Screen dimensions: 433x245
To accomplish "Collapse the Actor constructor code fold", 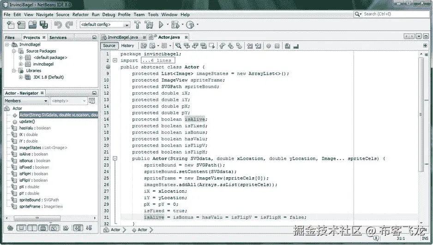I will pos(115,158).
